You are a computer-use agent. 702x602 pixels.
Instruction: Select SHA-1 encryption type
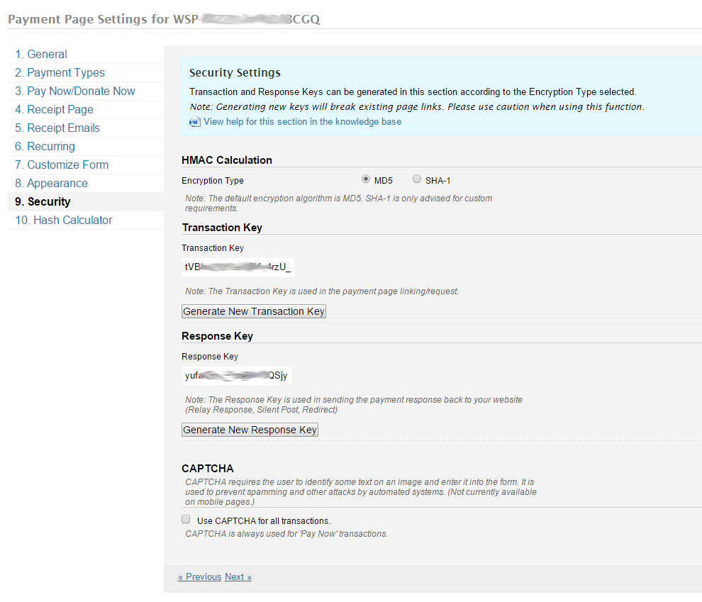(x=417, y=179)
